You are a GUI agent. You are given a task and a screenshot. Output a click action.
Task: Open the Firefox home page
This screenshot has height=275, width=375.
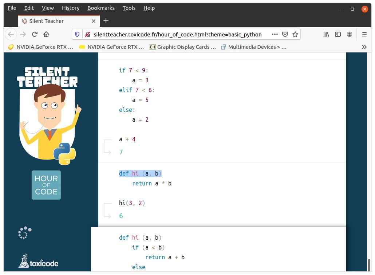tap(46, 35)
